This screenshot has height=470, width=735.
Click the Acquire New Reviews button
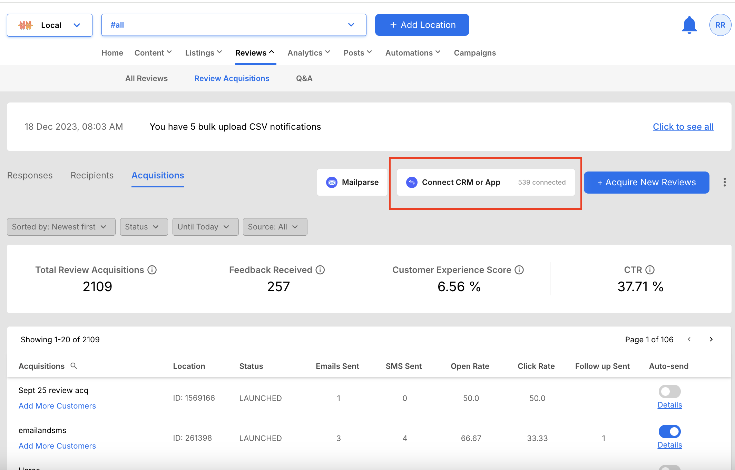click(646, 182)
